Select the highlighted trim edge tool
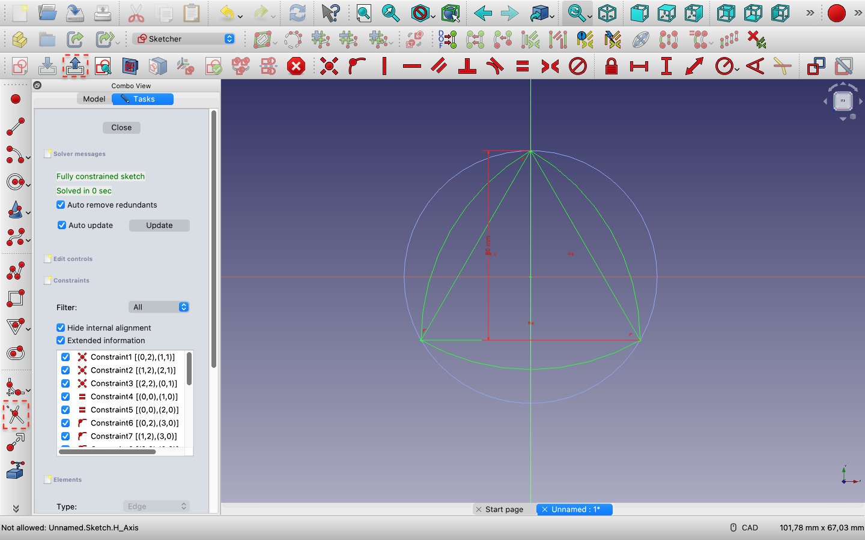 point(15,414)
